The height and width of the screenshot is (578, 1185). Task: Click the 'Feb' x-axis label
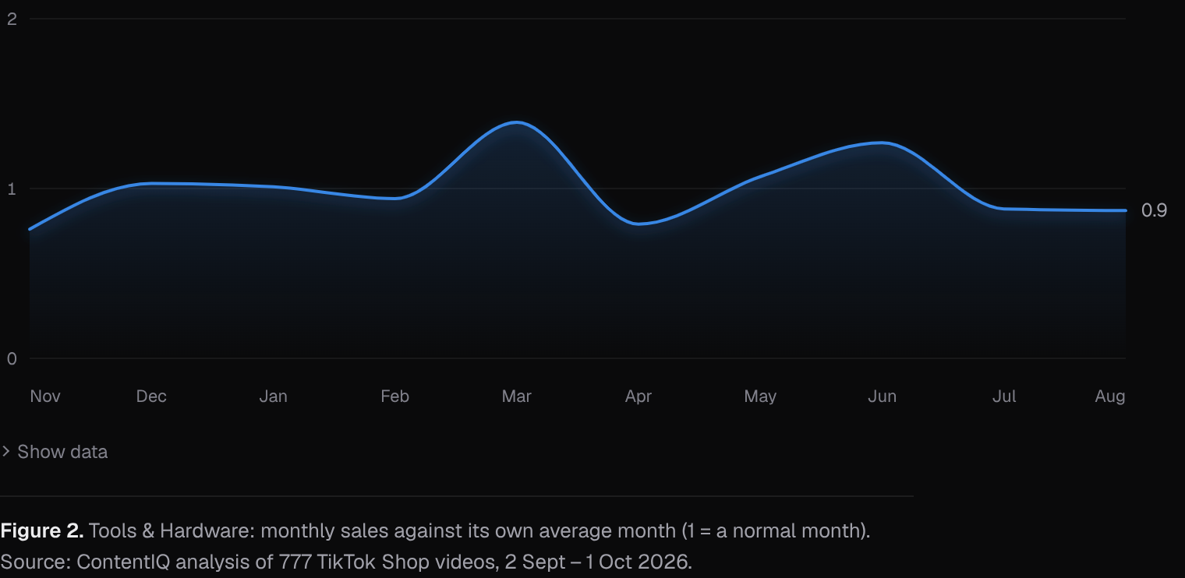[394, 396]
